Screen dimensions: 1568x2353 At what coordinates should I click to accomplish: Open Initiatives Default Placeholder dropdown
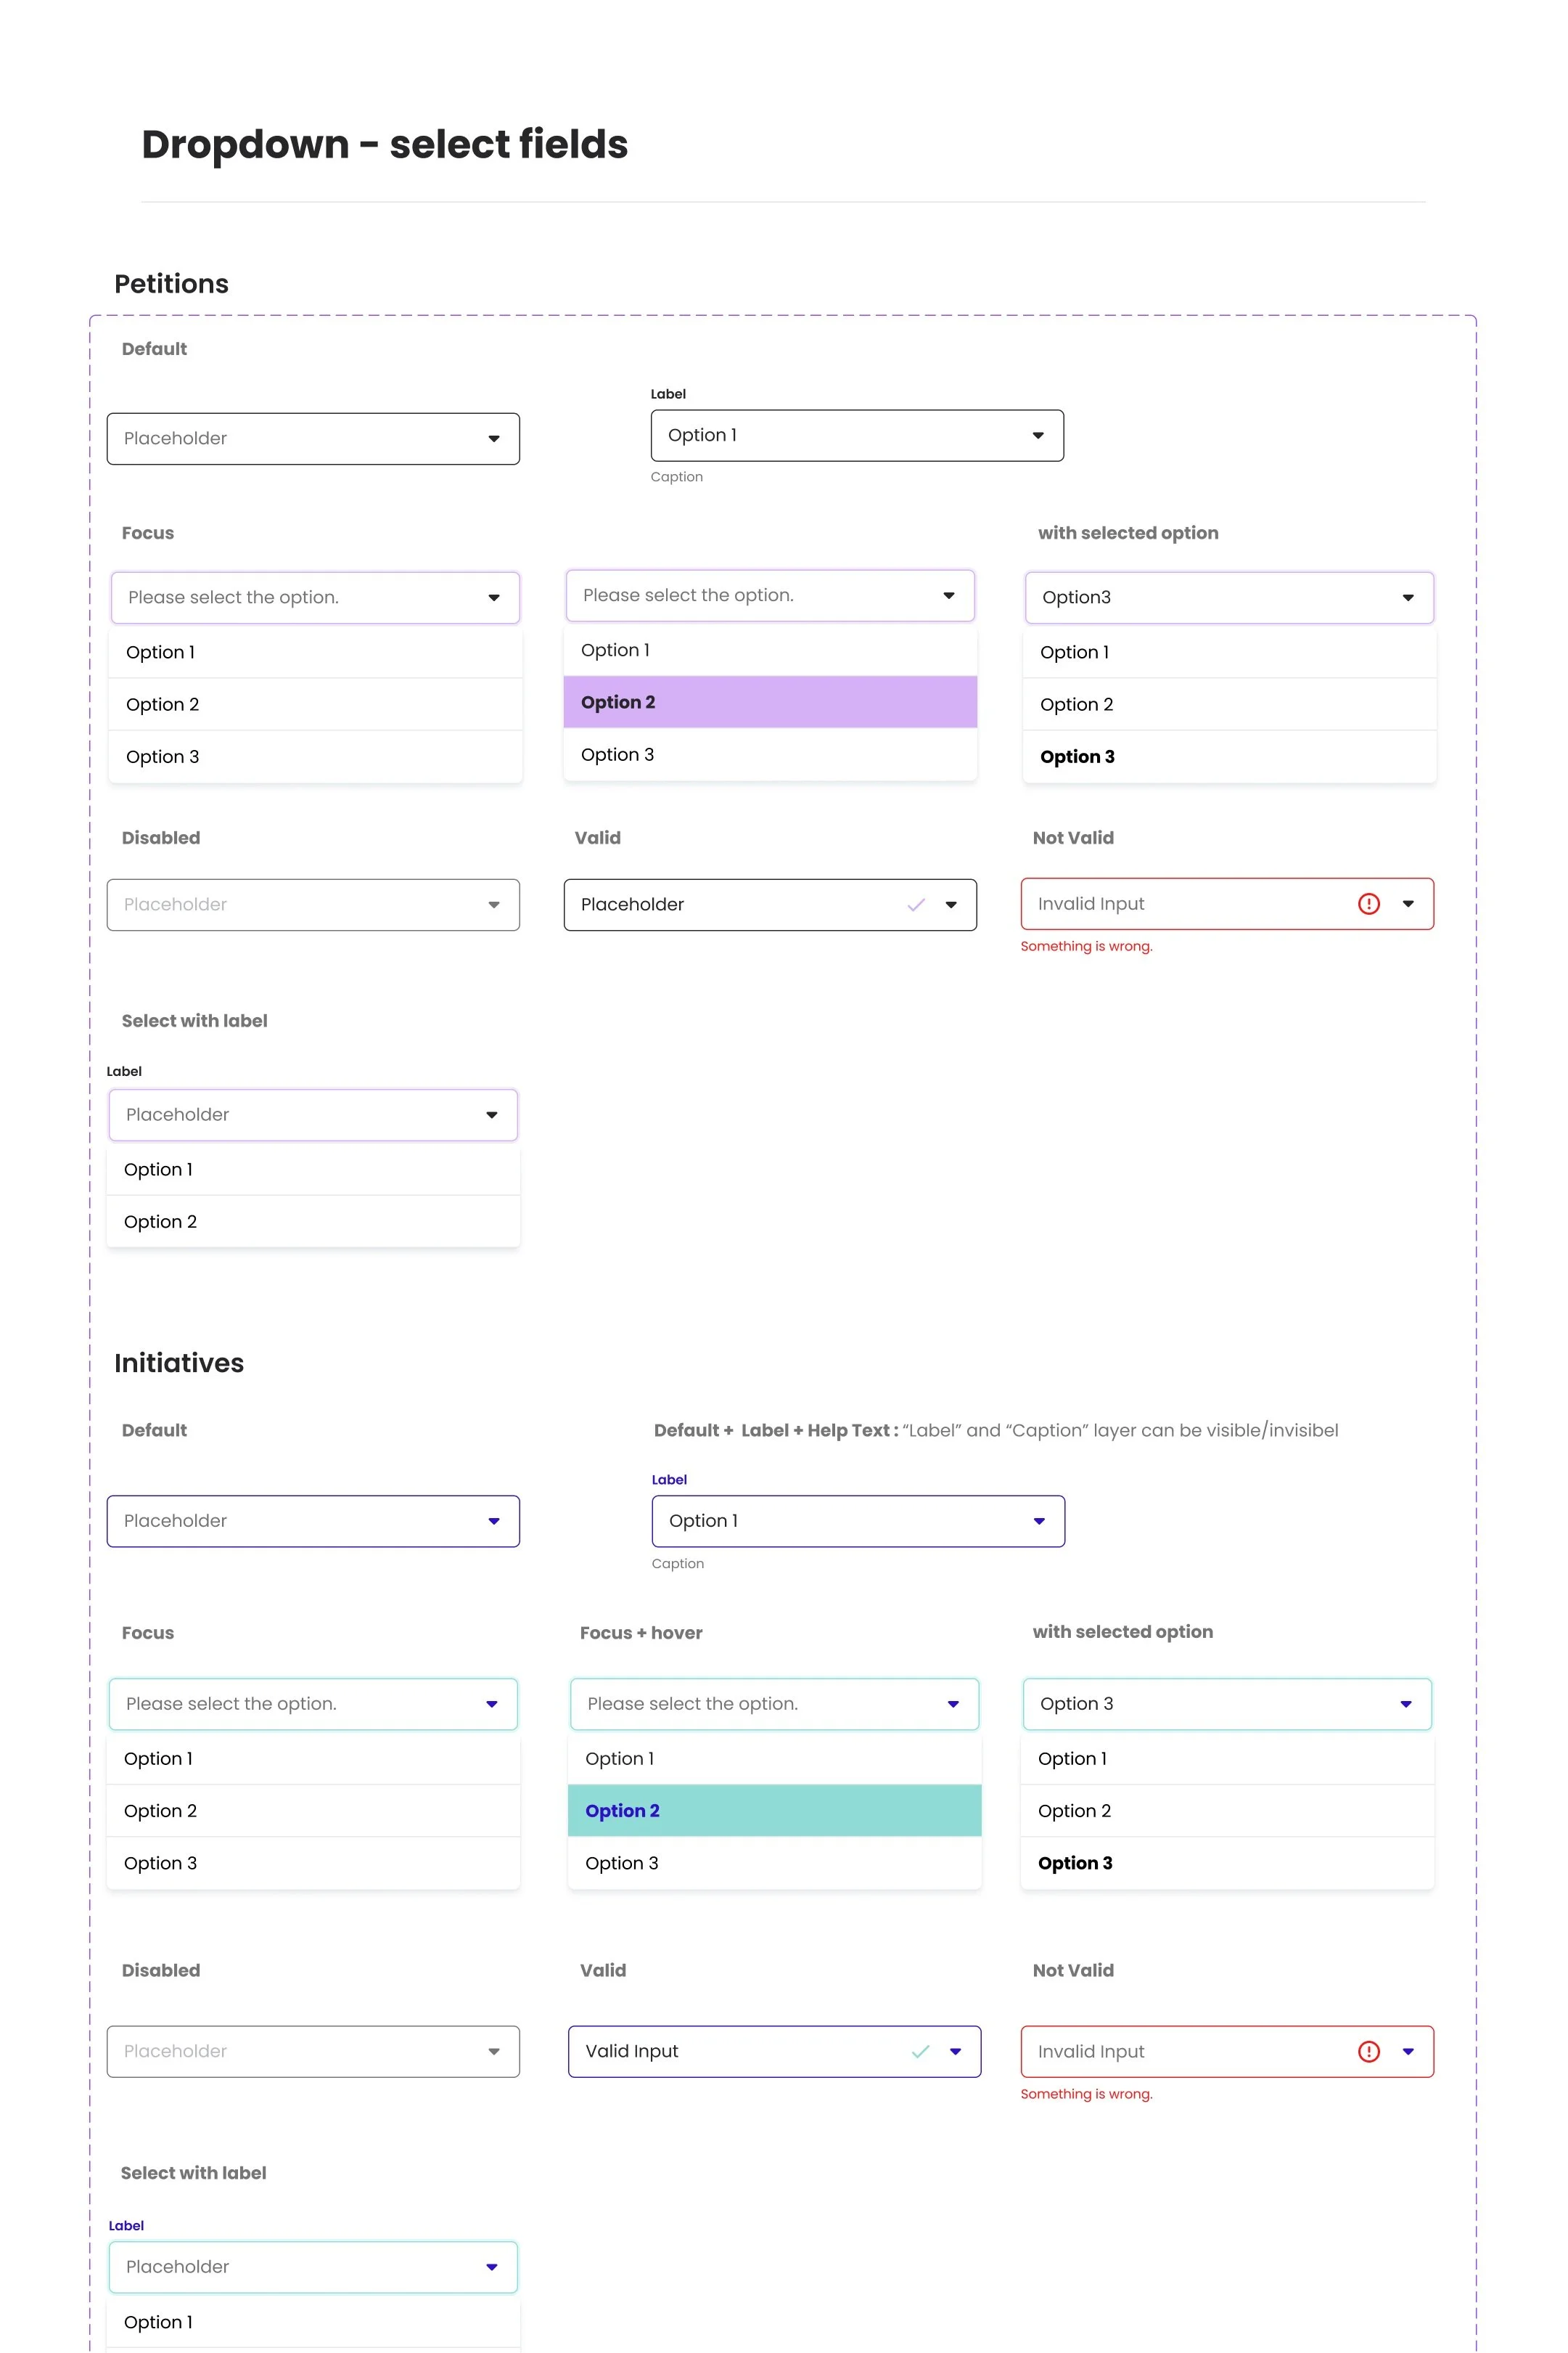pyautogui.click(x=313, y=1521)
